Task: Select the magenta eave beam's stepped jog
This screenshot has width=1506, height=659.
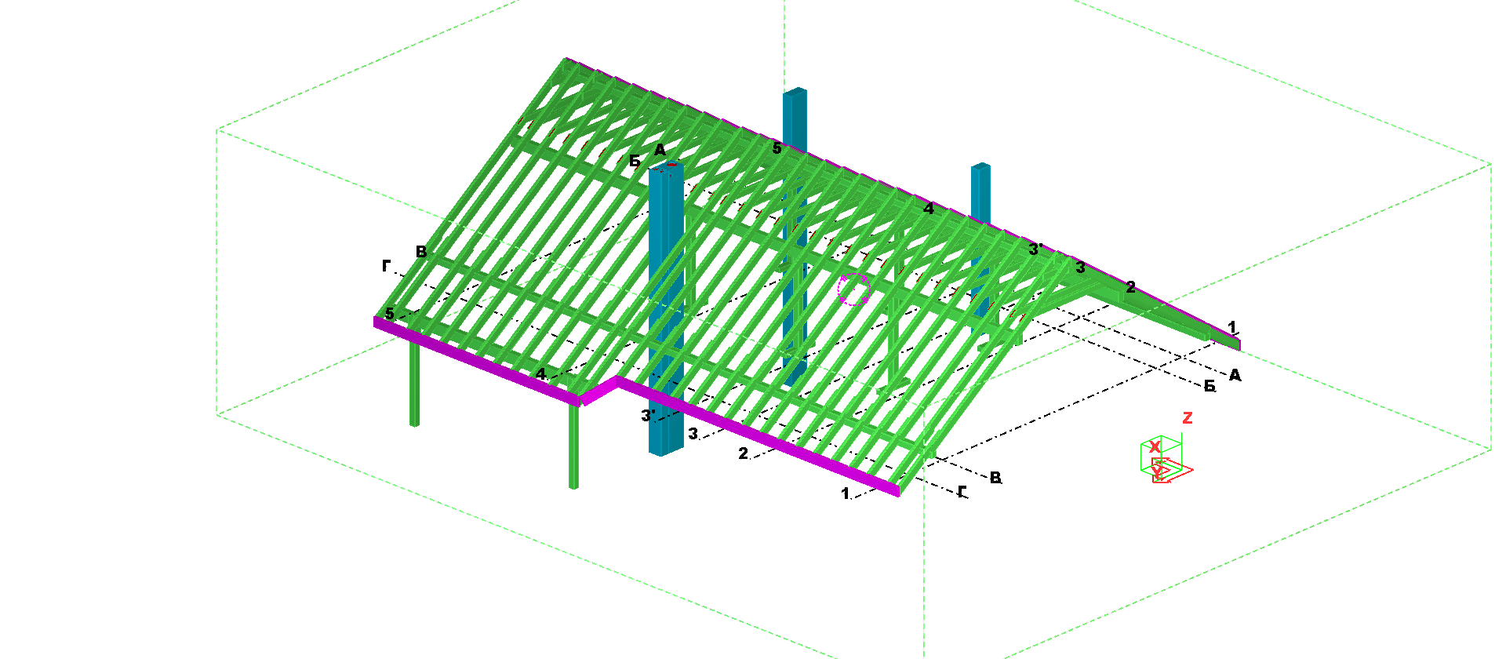Action: point(599,391)
